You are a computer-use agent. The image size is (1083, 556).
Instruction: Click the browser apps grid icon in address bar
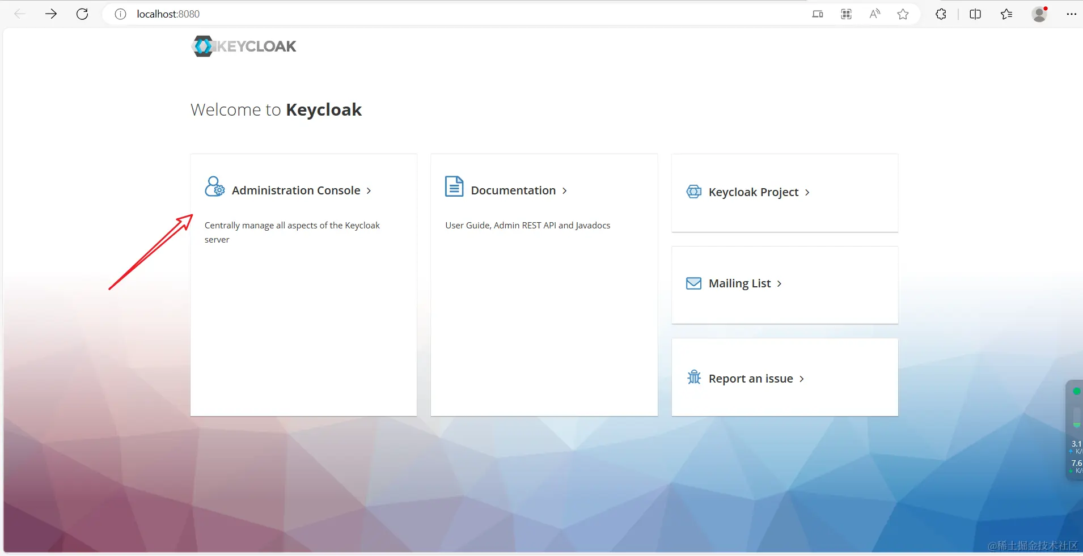click(x=846, y=14)
